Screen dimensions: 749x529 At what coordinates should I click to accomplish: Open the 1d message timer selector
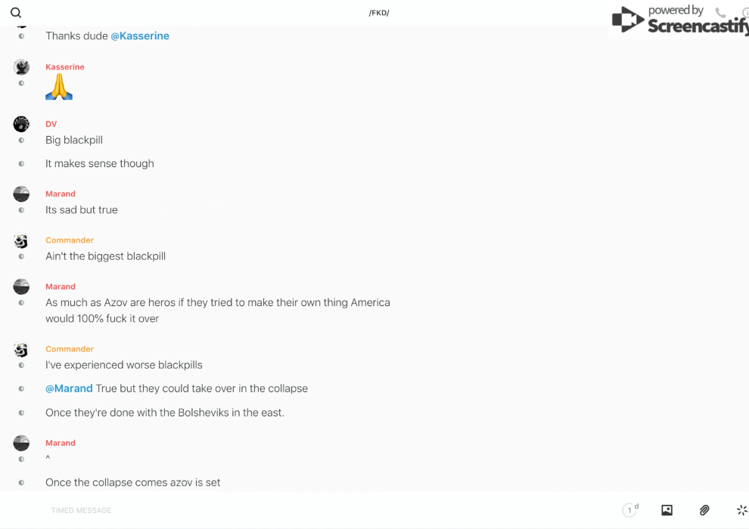point(630,510)
